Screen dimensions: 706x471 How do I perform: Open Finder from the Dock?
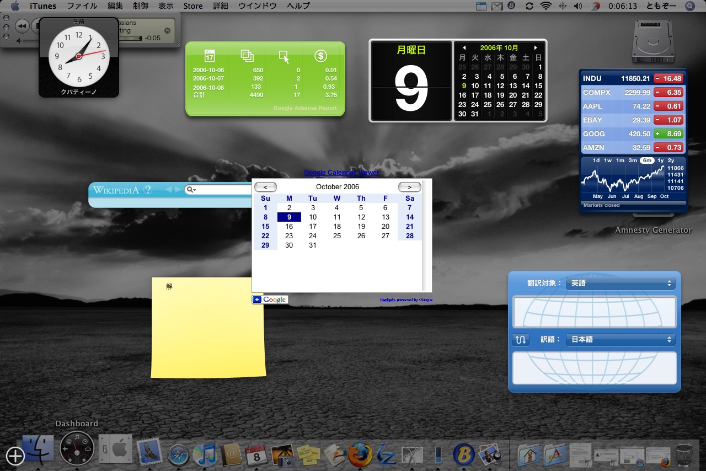click(38, 449)
